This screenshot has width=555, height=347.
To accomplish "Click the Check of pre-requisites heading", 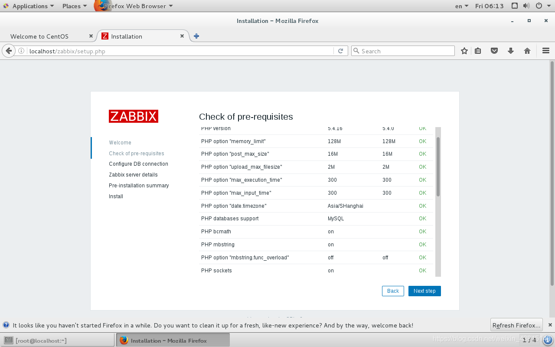I will pos(246,116).
